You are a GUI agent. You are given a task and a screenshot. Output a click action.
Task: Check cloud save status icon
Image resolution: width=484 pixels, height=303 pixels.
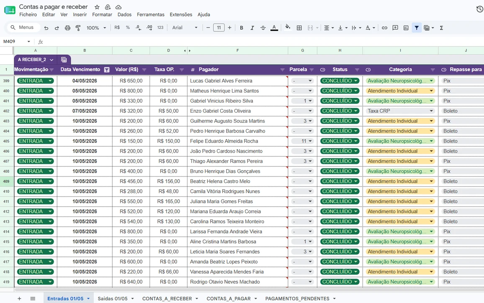click(x=118, y=7)
